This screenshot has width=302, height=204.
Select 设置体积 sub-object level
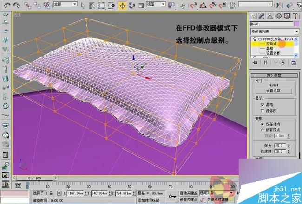[x=272, y=53]
